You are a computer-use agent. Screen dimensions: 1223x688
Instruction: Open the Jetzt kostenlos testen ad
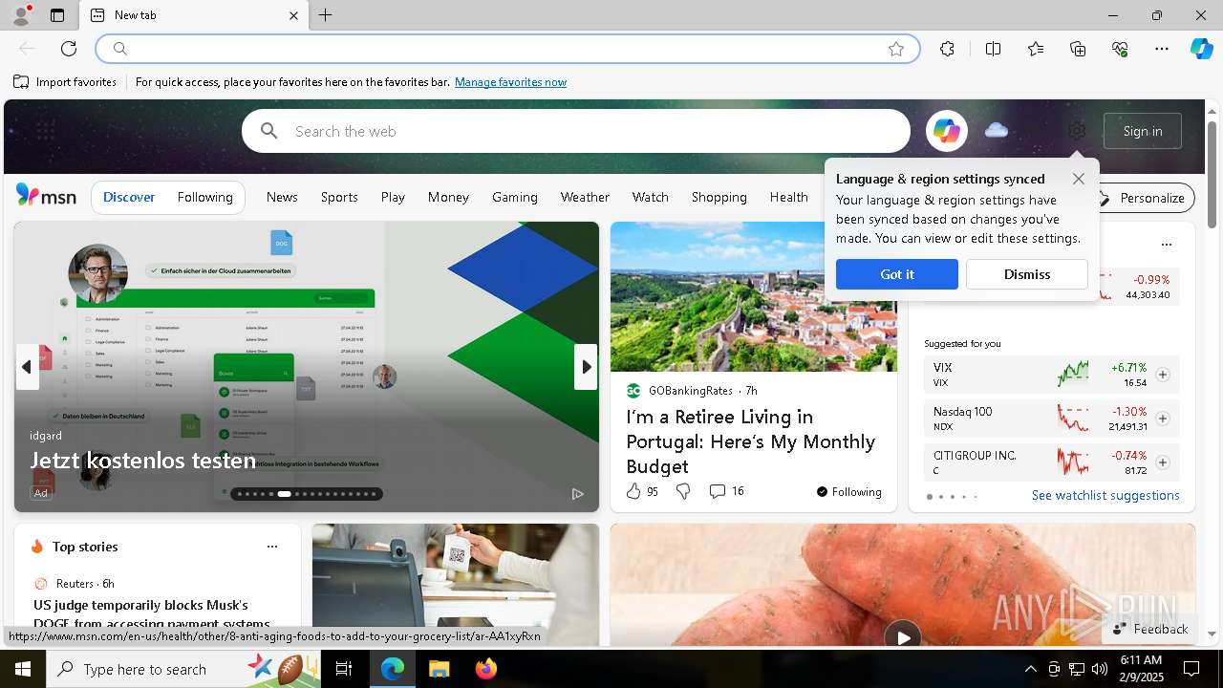pos(143,461)
